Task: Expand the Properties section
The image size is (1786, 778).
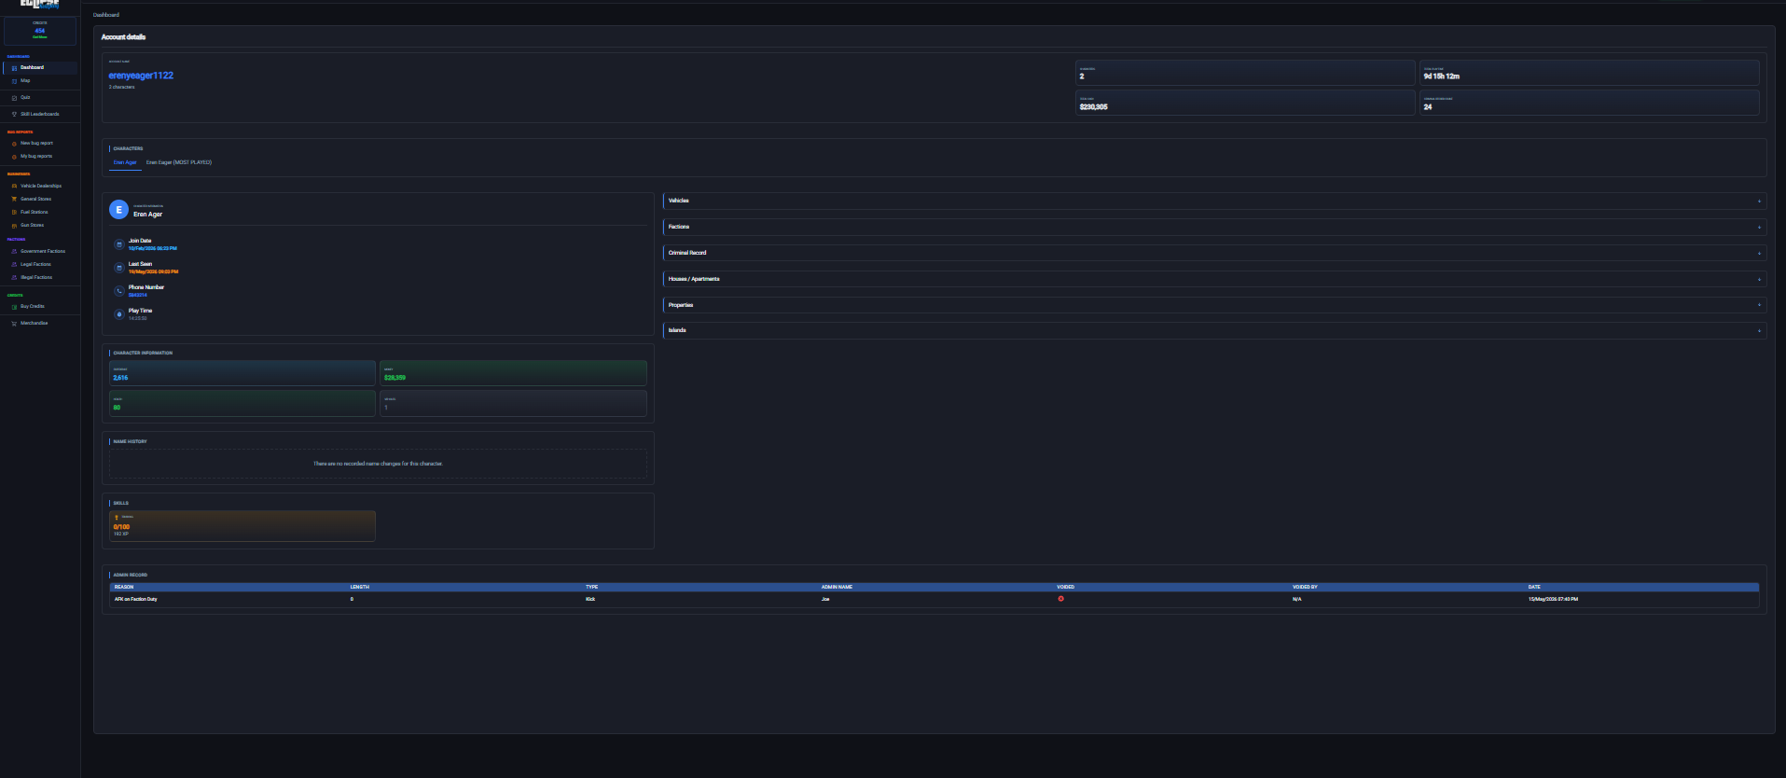Action: [x=1214, y=305]
